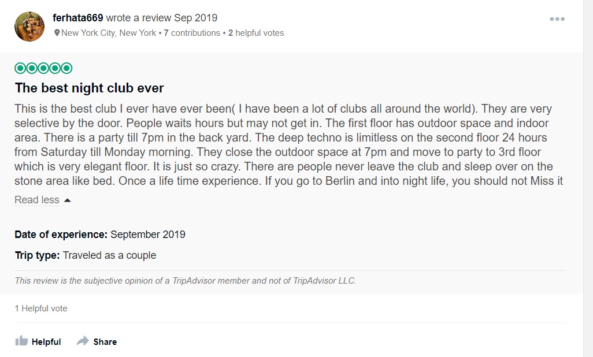Screen dimensions: 593x357
Task: Click the thumbs up Helpful icon
Action: 22,341
